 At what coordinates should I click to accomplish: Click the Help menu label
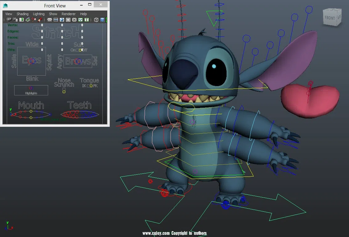click(83, 14)
